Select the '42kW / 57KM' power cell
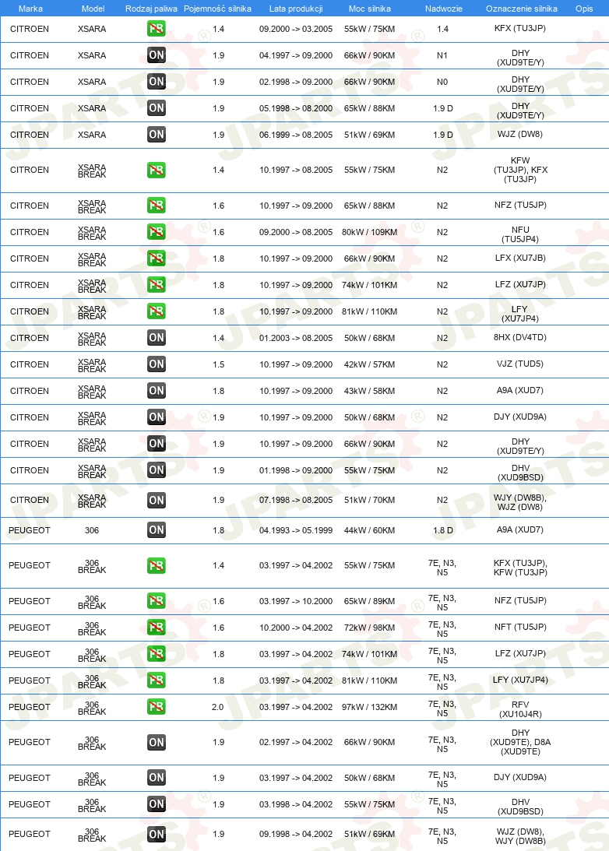The height and width of the screenshot is (851, 609). click(x=369, y=364)
